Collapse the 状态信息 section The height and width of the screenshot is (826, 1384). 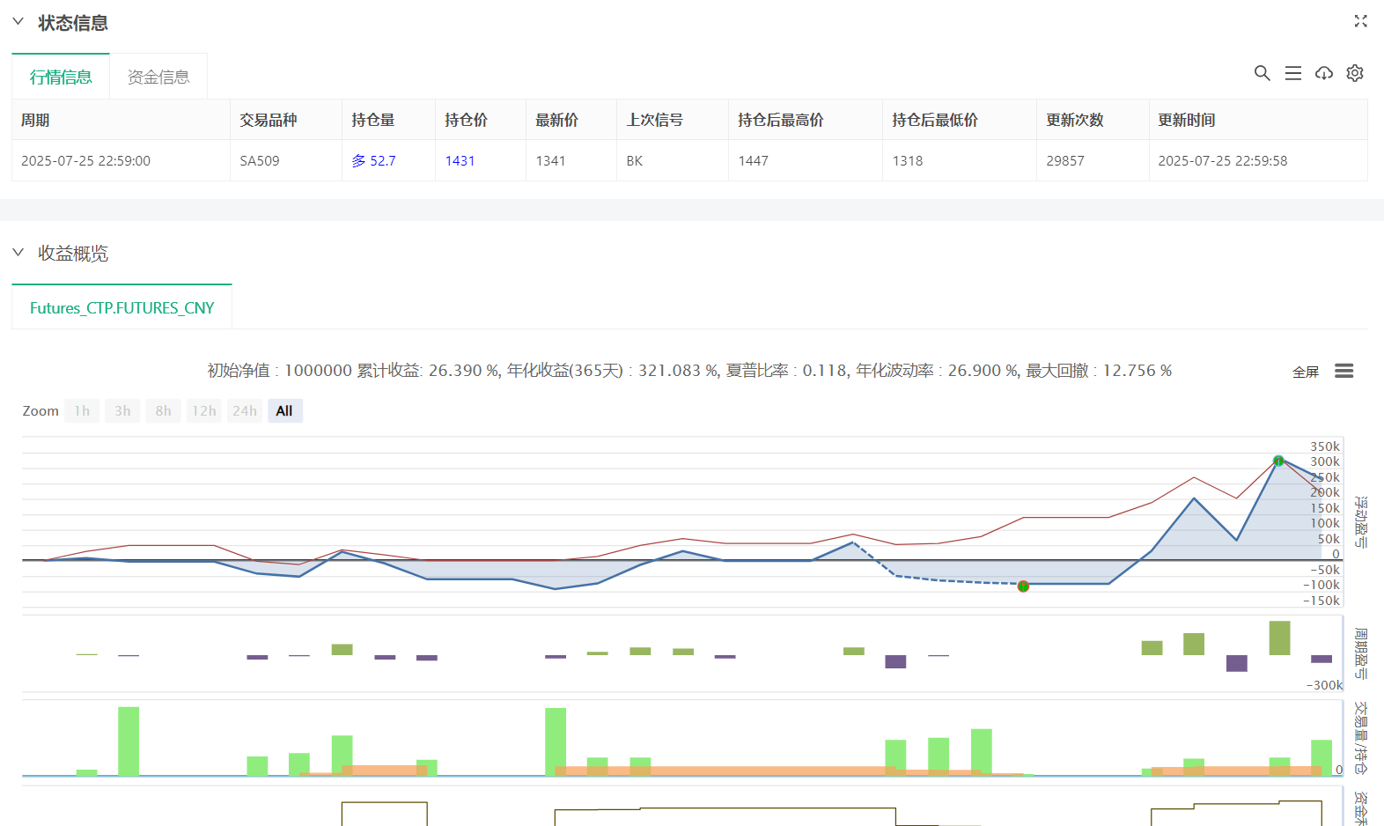tap(18, 22)
